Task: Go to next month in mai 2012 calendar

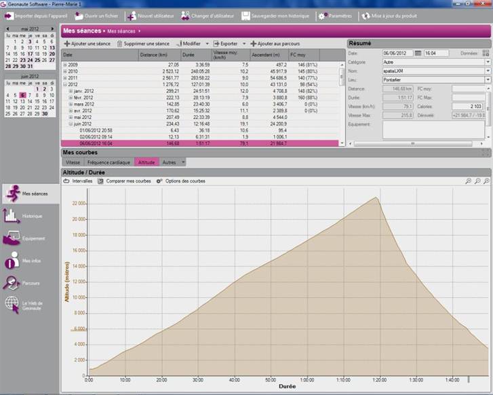Action: [52, 29]
